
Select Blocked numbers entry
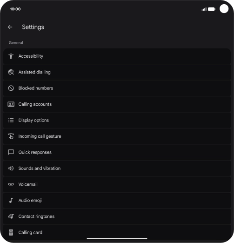click(x=117, y=88)
